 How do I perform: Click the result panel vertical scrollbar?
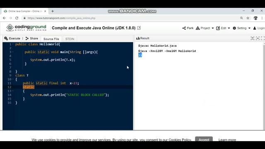pyautogui.click(x=264, y=86)
